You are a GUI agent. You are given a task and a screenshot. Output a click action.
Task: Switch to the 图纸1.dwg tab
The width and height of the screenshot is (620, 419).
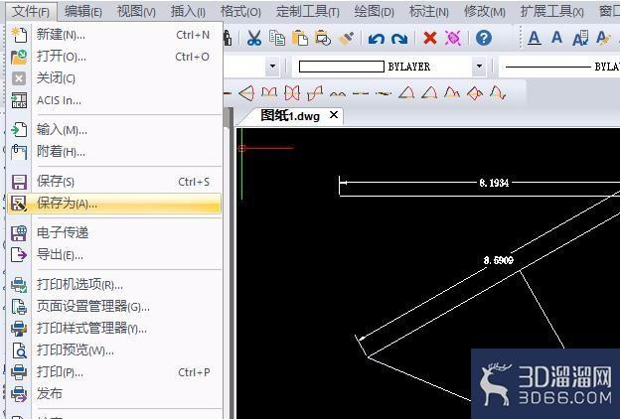tap(290, 116)
